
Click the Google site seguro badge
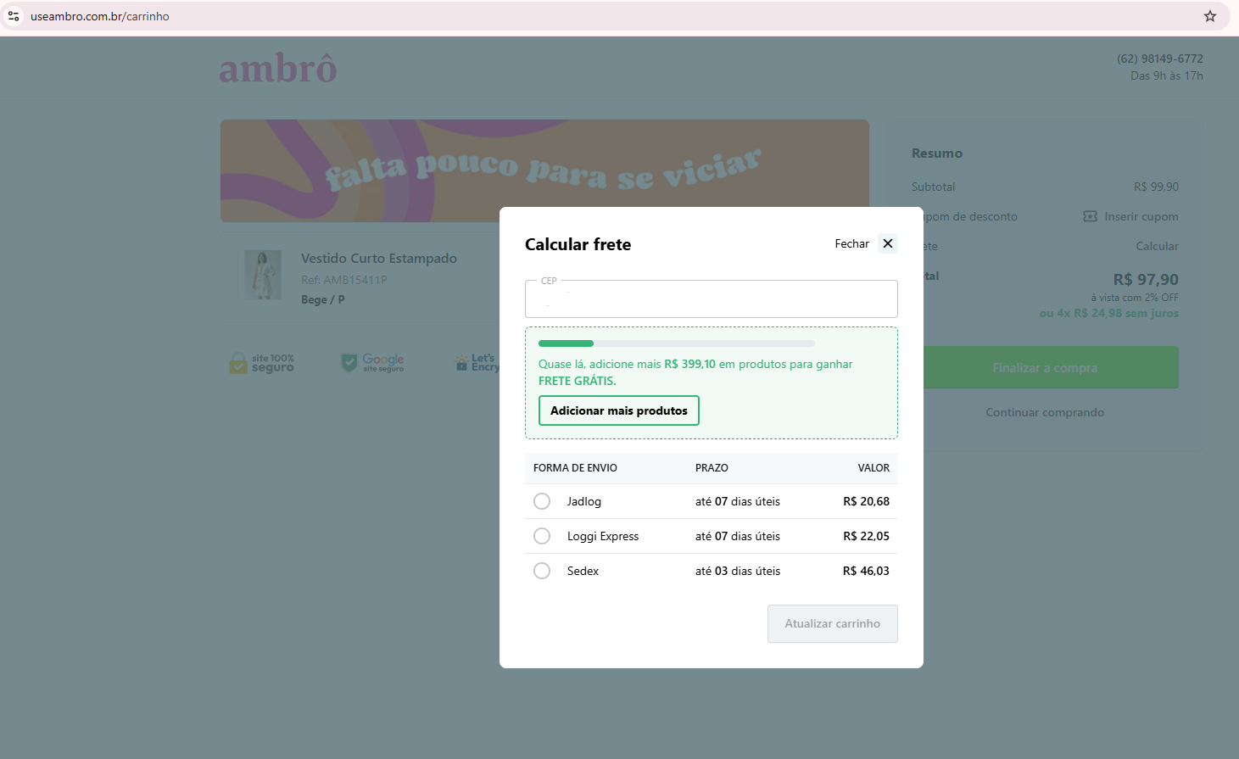pyautogui.click(x=372, y=364)
